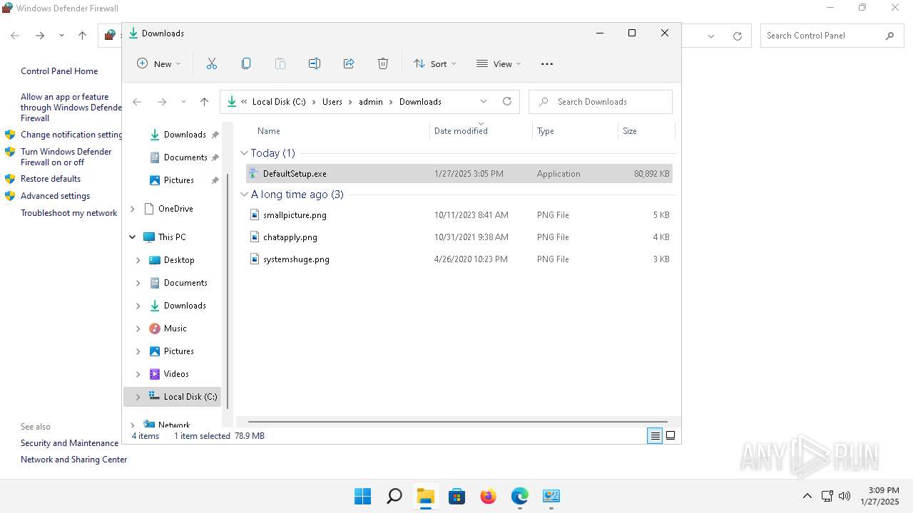Switch to the details view layout icon
Screen dimensions: 913x513
pyautogui.click(x=655, y=436)
